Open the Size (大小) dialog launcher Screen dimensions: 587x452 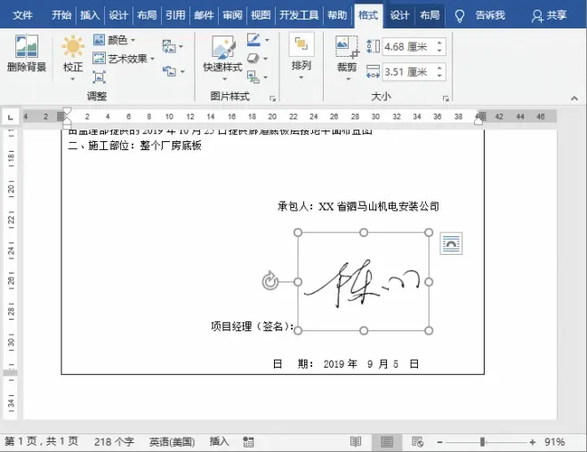pyautogui.click(x=446, y=99)
